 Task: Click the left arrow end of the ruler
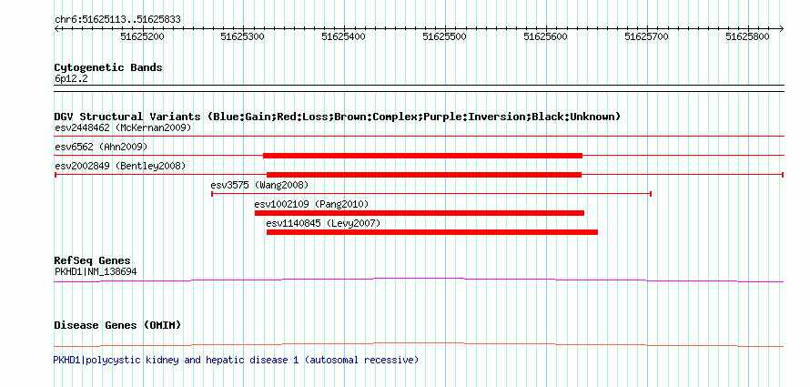(56, 29)
